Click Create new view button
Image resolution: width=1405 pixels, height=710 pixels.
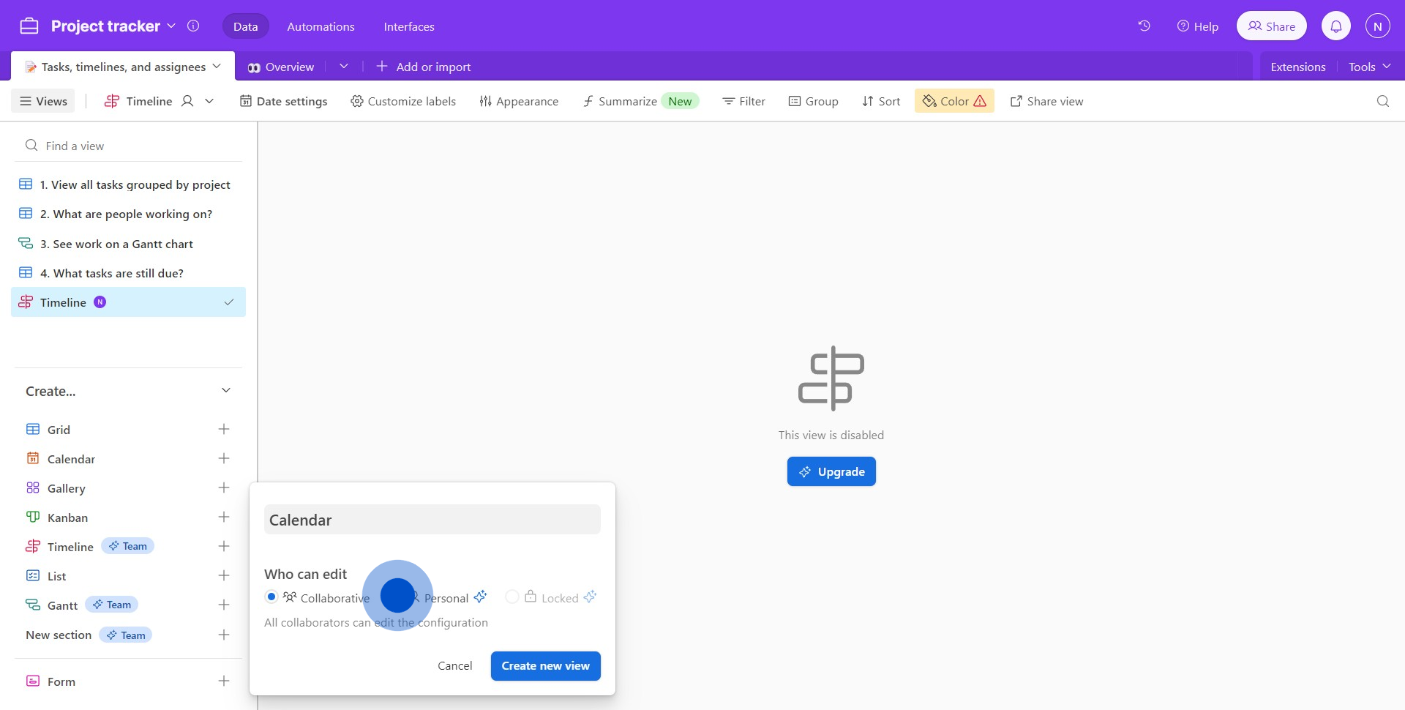(x=545, y=666)
